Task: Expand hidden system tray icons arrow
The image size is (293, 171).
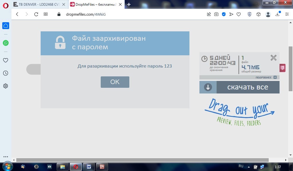Action: tap(248, 167)
